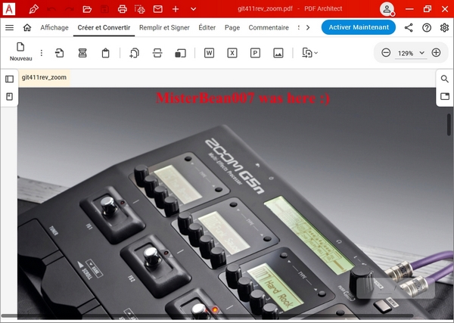Select the git411rev_zoom document tab

click(x=44, y=78)
